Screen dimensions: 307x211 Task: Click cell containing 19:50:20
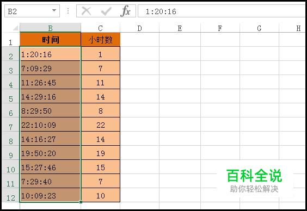pos(50,152)
